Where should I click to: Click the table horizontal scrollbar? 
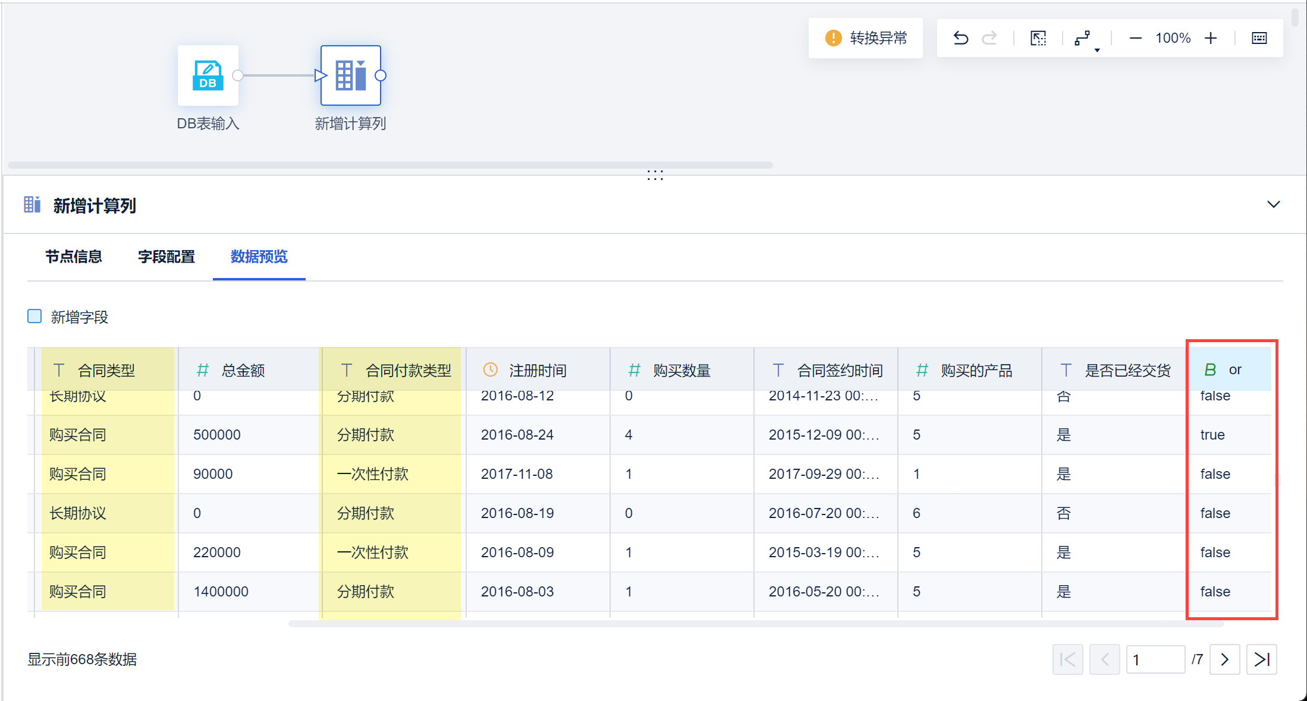coord(755,624)
